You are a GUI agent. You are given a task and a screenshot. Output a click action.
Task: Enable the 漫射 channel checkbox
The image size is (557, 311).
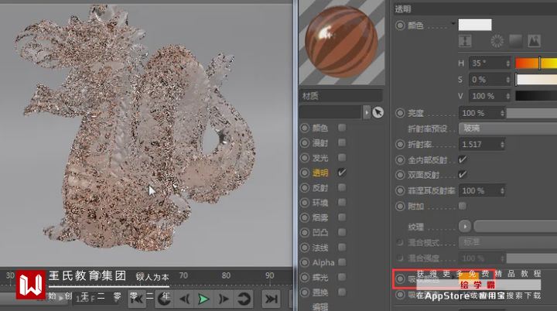342,142
